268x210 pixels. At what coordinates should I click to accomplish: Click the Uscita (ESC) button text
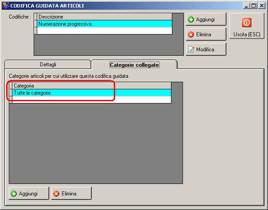[247, 34]
